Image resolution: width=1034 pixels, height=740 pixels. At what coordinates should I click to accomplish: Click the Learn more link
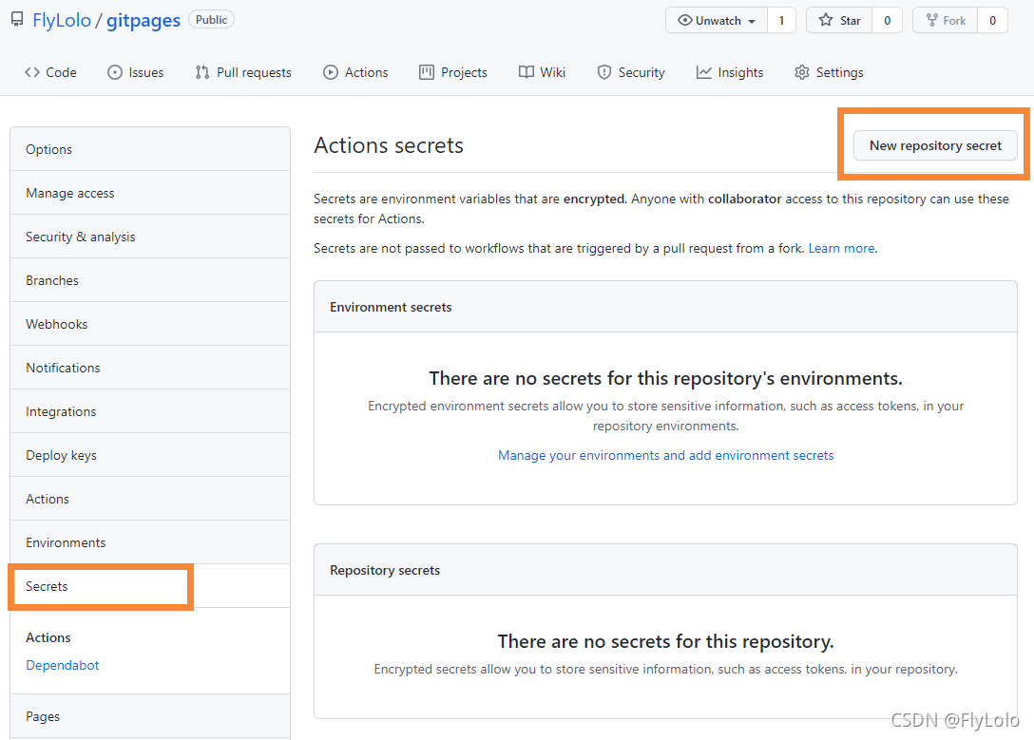tap(841, 249)
